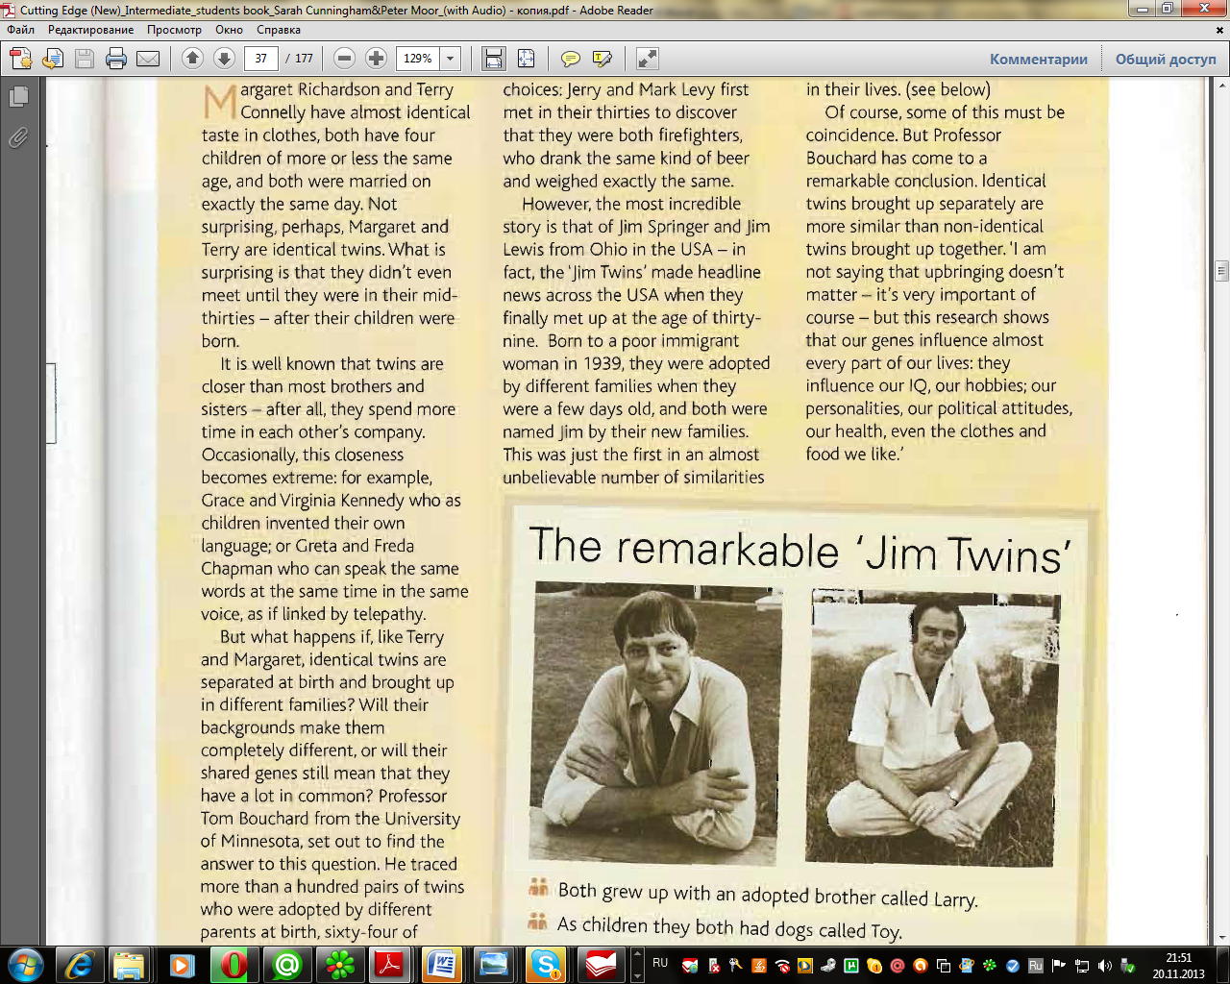This screenshot has width=1230, height=984.
Task: Click the Action Center flag tray icon
Action: pyautogui.click(x=1059, y=966)
